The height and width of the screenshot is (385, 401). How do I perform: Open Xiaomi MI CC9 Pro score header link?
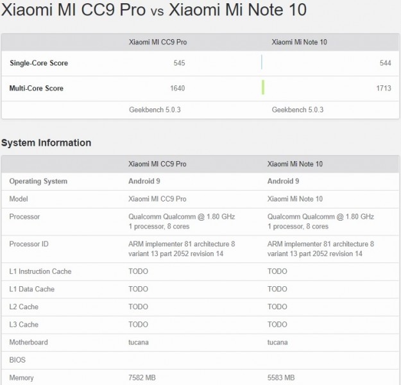[158, 42]
